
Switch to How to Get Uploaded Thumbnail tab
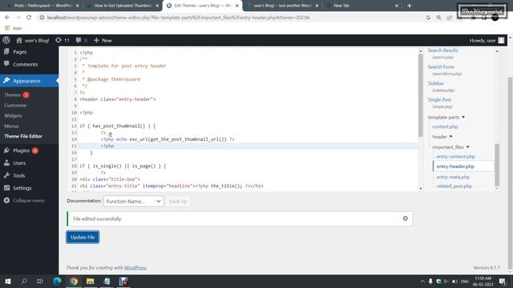pyautogui.click(x=122, y=6)
